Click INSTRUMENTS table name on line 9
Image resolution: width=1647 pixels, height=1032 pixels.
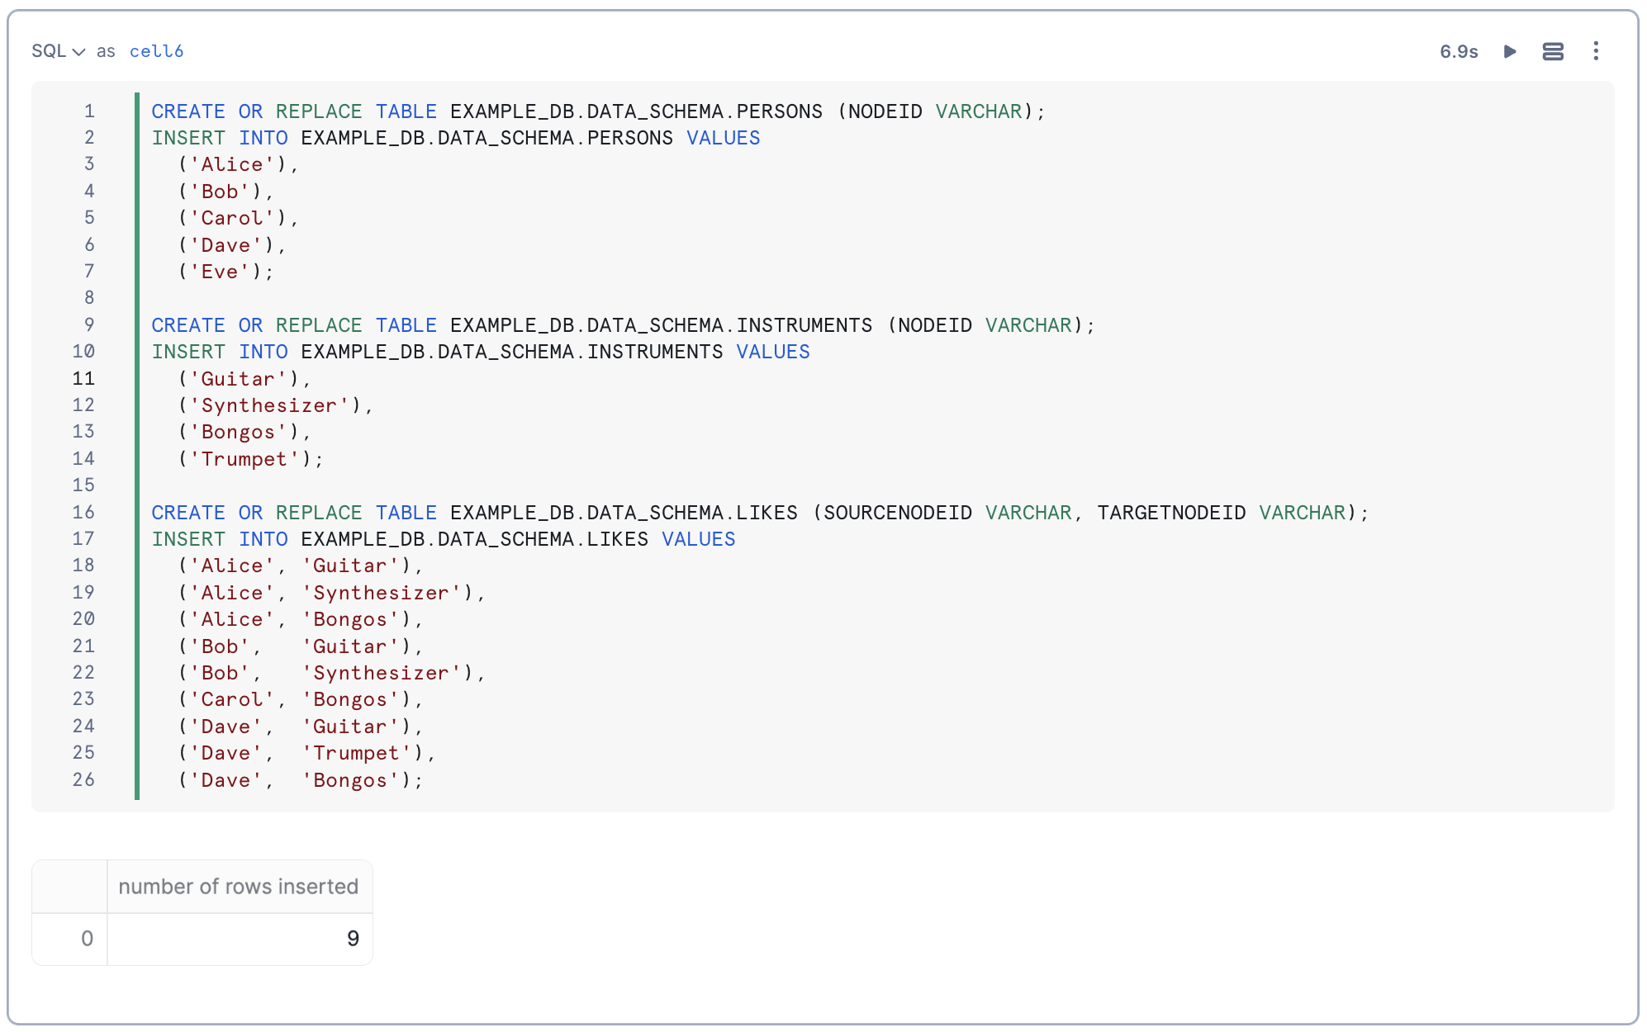click(804, 325)
